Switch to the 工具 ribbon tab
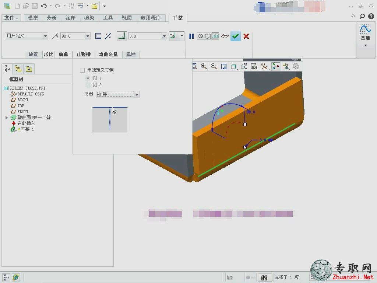Viewport: 377px width, 283px height. 108,18
